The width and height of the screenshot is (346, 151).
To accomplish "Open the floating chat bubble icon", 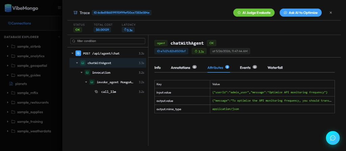I will pos(333,138).
